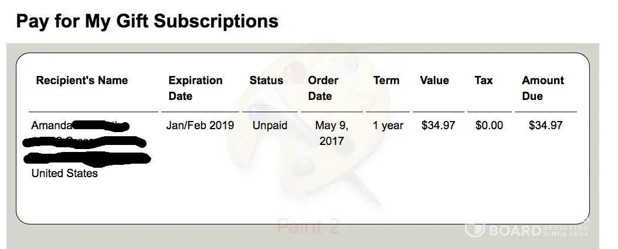Click the "Pay for My Gift Subscriptions" heading
Screen dimensions: 618x249
click(147, 22)
